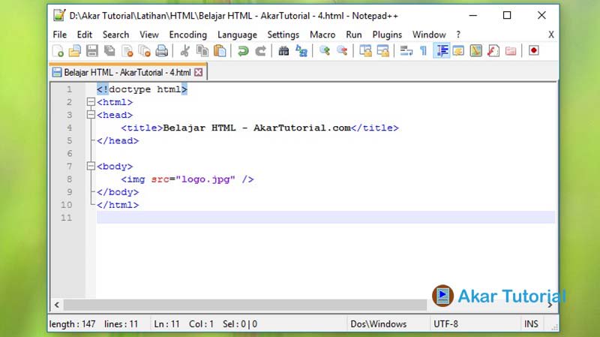Screen dimensions: 600x337
Task: Click the Close All toolbar icon
Action: 145,51
